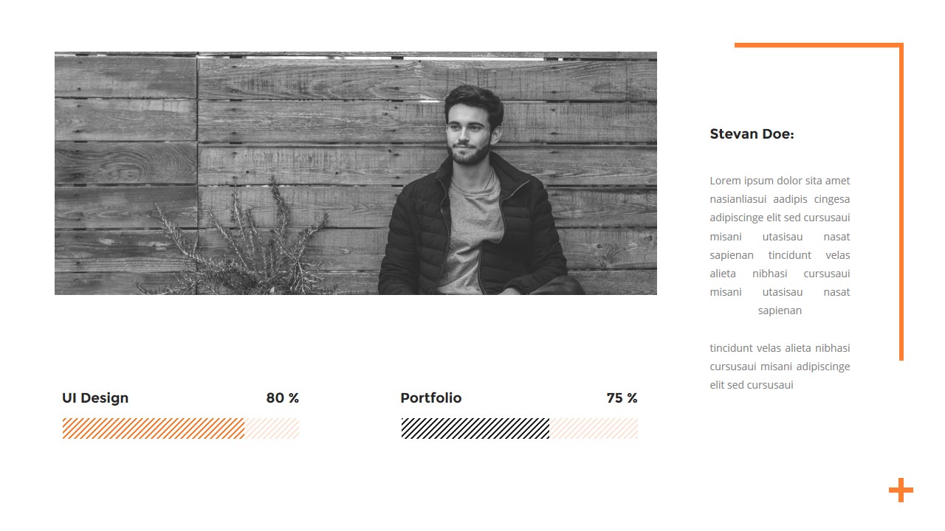The image size is (945, 531).
Task: Click the orange filled UI Design bar
Action: pyautogui.click(x=154, y=428)
